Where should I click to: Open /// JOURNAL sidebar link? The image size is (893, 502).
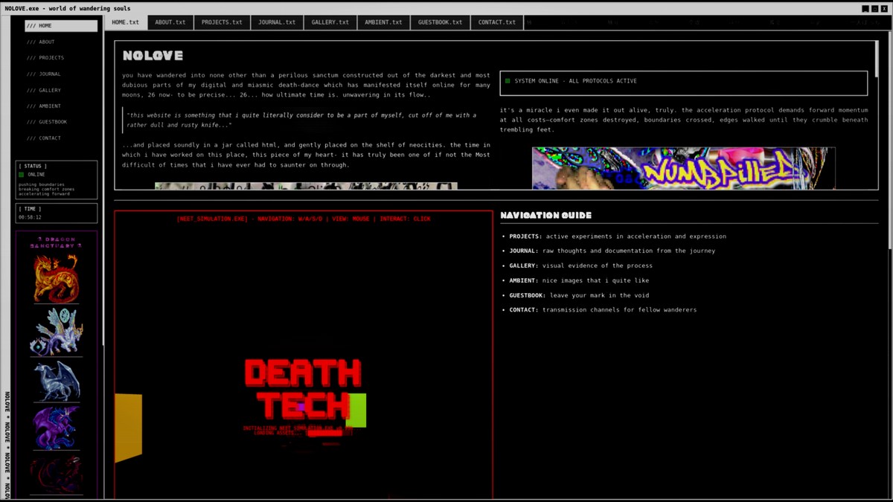click(x=61, y=74)
